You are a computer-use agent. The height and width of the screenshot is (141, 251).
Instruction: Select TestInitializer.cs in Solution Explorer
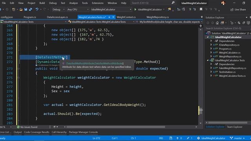click(227, 72)
